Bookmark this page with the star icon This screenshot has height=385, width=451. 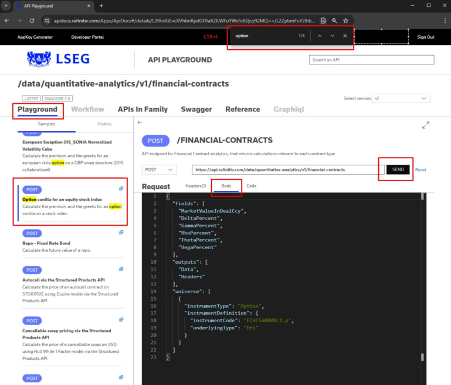[x=346, y=21]
